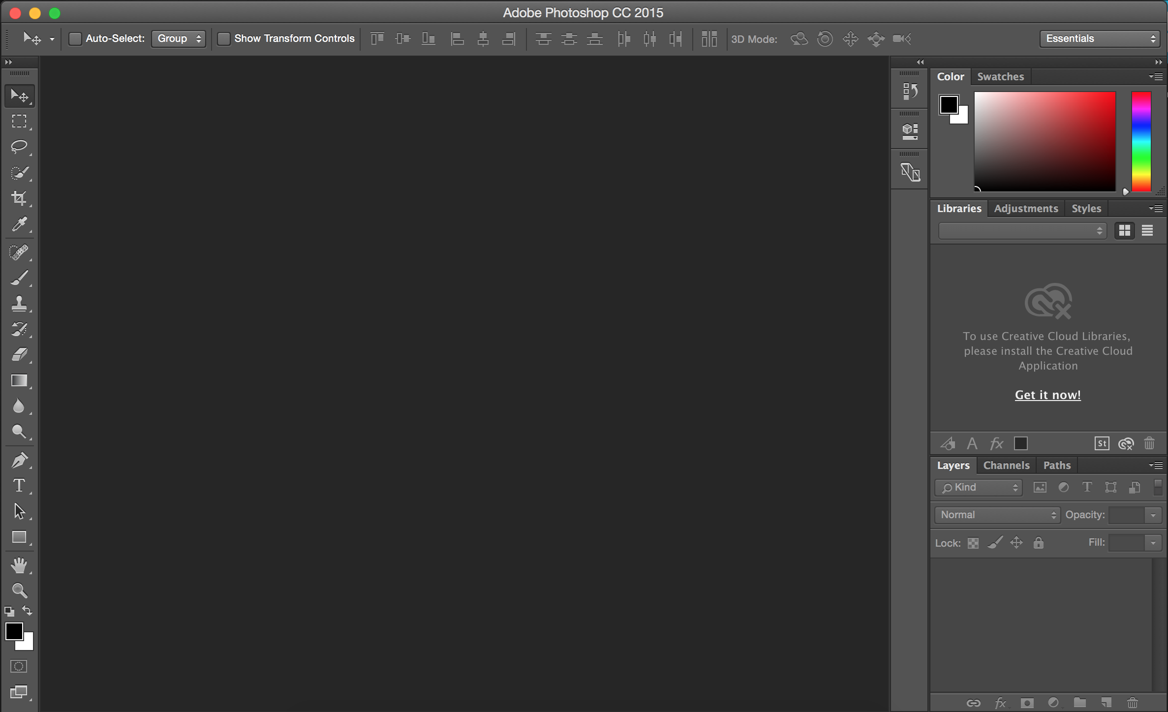The height and width of the screenshot is (712, 1168).
Task: Enable Show Transform Controls
Action: pos(223,38)
